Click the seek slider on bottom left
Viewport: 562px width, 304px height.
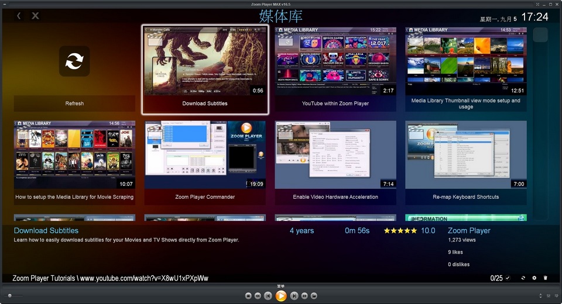(x=16, y=296)
